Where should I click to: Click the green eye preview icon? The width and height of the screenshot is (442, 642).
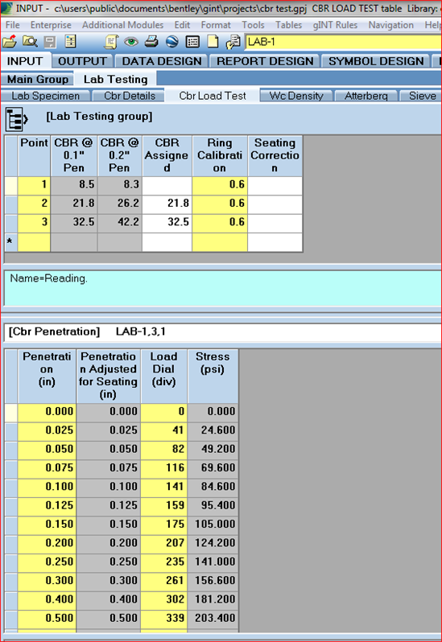tap(131, 42)
